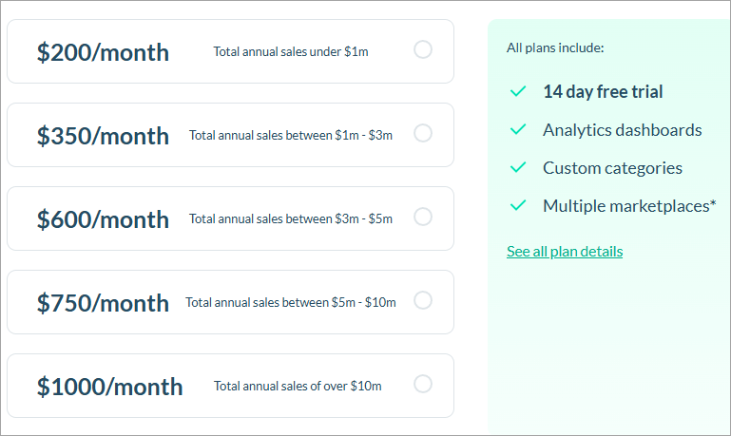This screenshot has height=436, width=731.
Task: Click the $600/month price heading
Action: click(x=103, y=219)
